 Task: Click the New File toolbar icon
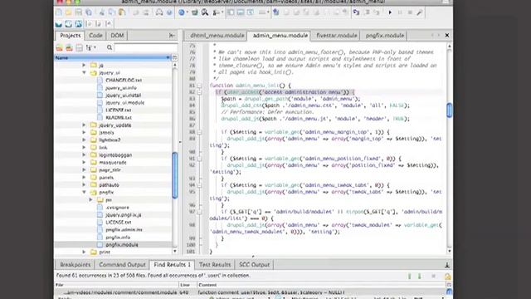[59, 12]
